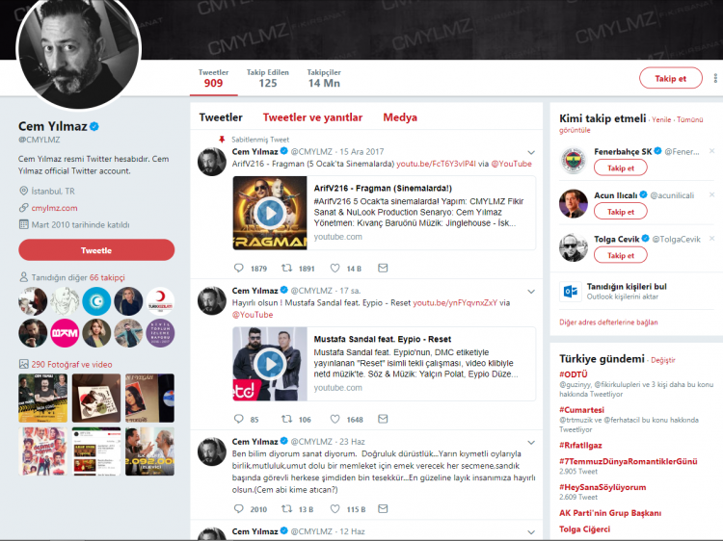
Task: Click the Outlook contacts icon
Action: pyautogui.click(x=571, y=292)
